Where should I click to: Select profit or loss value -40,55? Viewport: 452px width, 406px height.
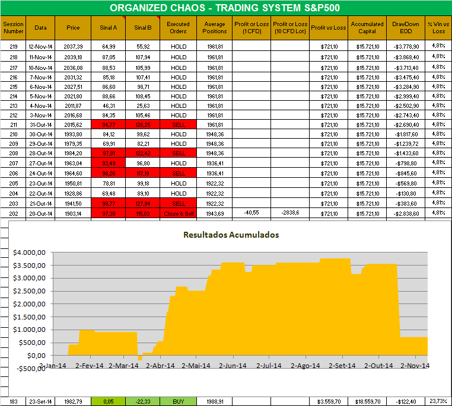coord(252,213)
